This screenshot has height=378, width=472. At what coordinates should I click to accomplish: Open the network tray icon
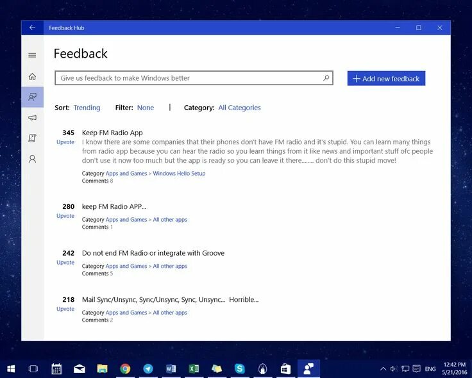[x=405, y=368]
